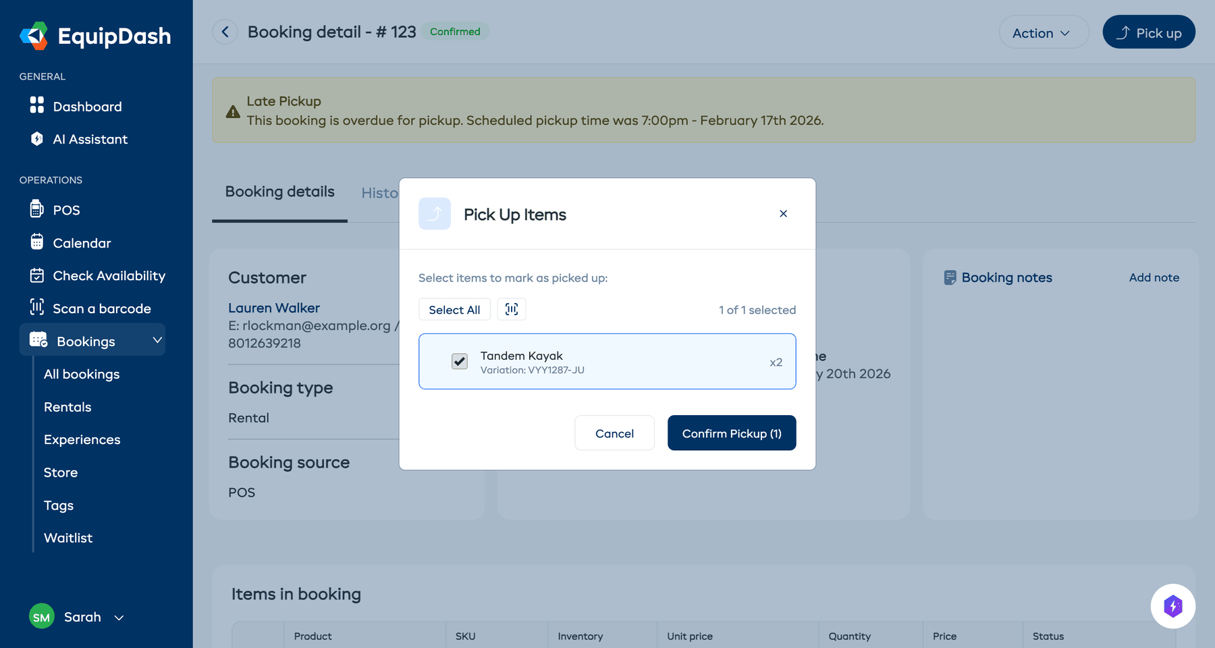Open the Scan a barcode tool

(101, 308)
